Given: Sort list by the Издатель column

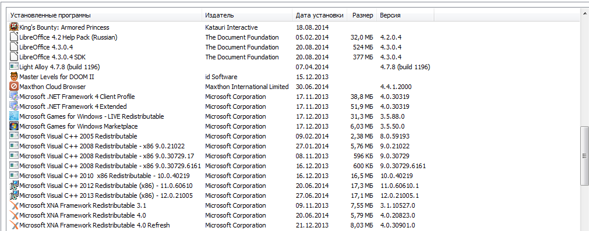Looking at the screenshot, I should [x=248, y=15].
